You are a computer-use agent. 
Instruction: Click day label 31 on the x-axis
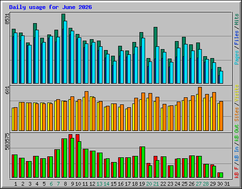point(227,184)
